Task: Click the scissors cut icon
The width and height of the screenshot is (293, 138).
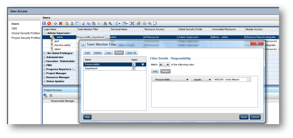Action: point(83,23)
